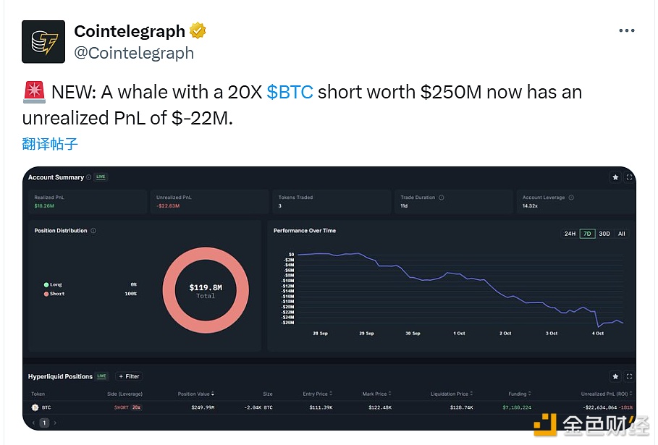Switch the performance chart to 24H

(570, 234)
